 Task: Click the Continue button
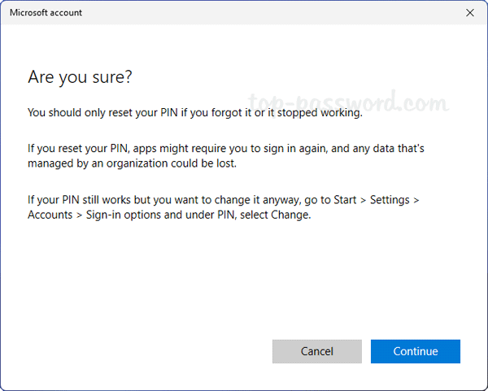tap(415, 351)
